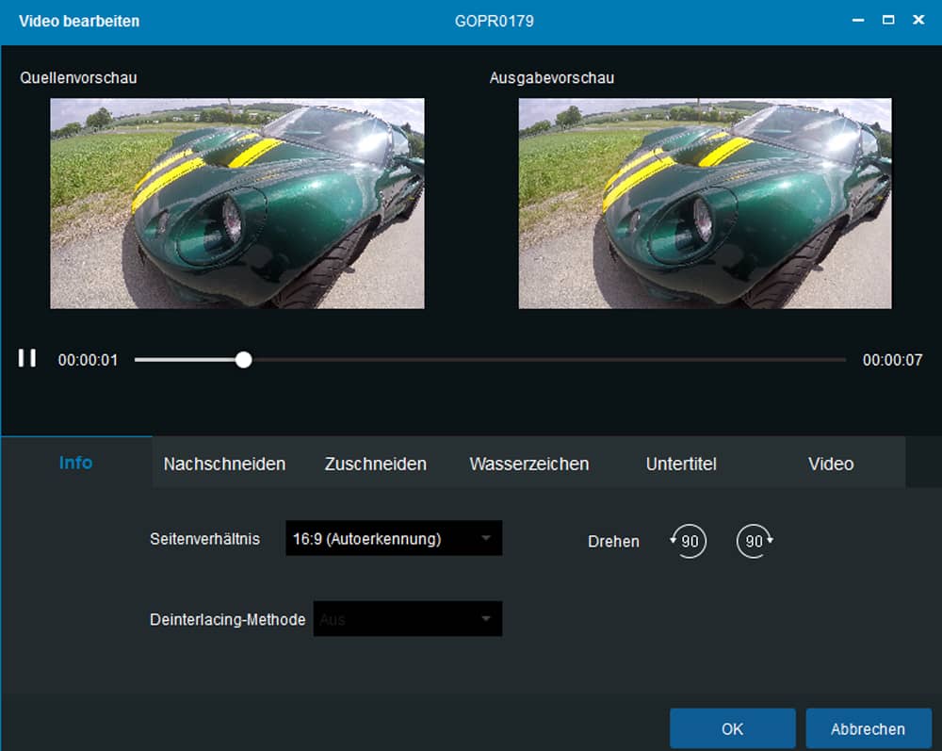Image resolution: width=942 pixels, height=751 pixels.
Task: Open the Nachschneiden tab
Action: click(x=224, y=464)
